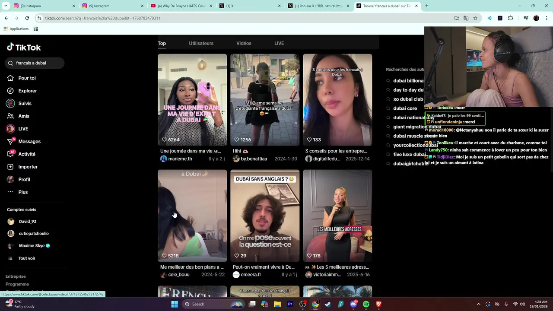
Task: Expand the Entreprise footer section
Action: click(16, 276)
